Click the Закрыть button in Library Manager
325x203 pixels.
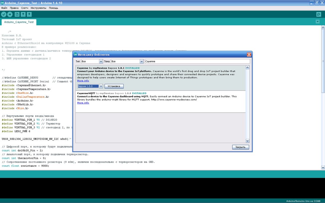click(x=240, y=147)
